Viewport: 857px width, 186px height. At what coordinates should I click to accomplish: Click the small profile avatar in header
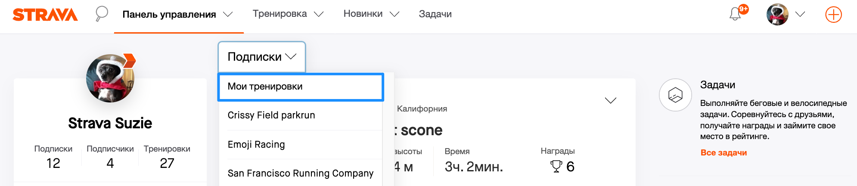(x=777, y=15)
